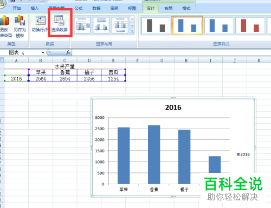Apply the red chart style

[250, 25]
